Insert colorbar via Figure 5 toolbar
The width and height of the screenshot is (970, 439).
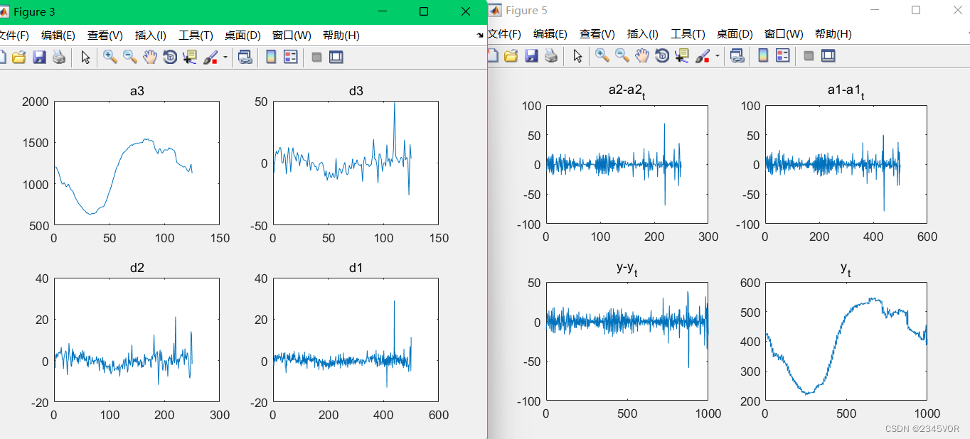coord(762,56)
